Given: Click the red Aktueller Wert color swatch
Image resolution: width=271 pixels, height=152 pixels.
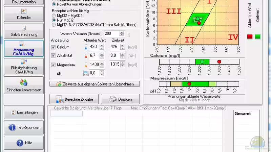Looking at the screenshot, I should click(250, 36).
